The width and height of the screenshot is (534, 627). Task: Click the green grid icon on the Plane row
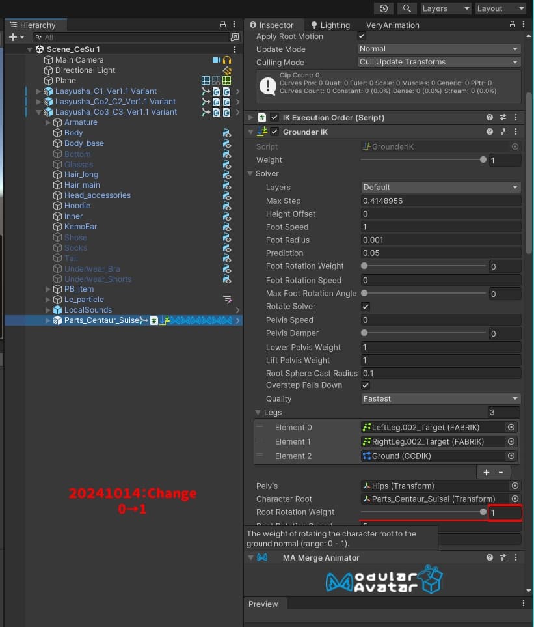click(x=226, y=80)
